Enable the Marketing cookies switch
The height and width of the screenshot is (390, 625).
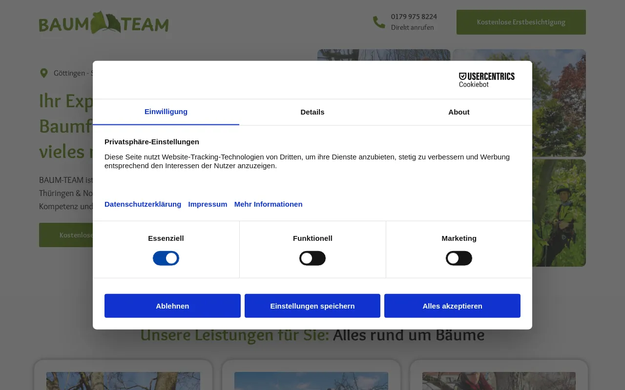click(459, 258)
